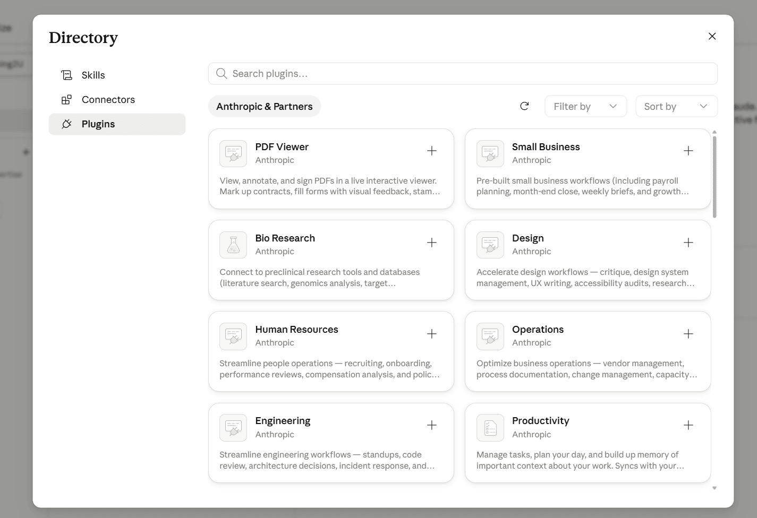The width and height of the screenshot is (757, 518).
Task: Select the Anthropic & Partners tab
Action: [265, 106]
